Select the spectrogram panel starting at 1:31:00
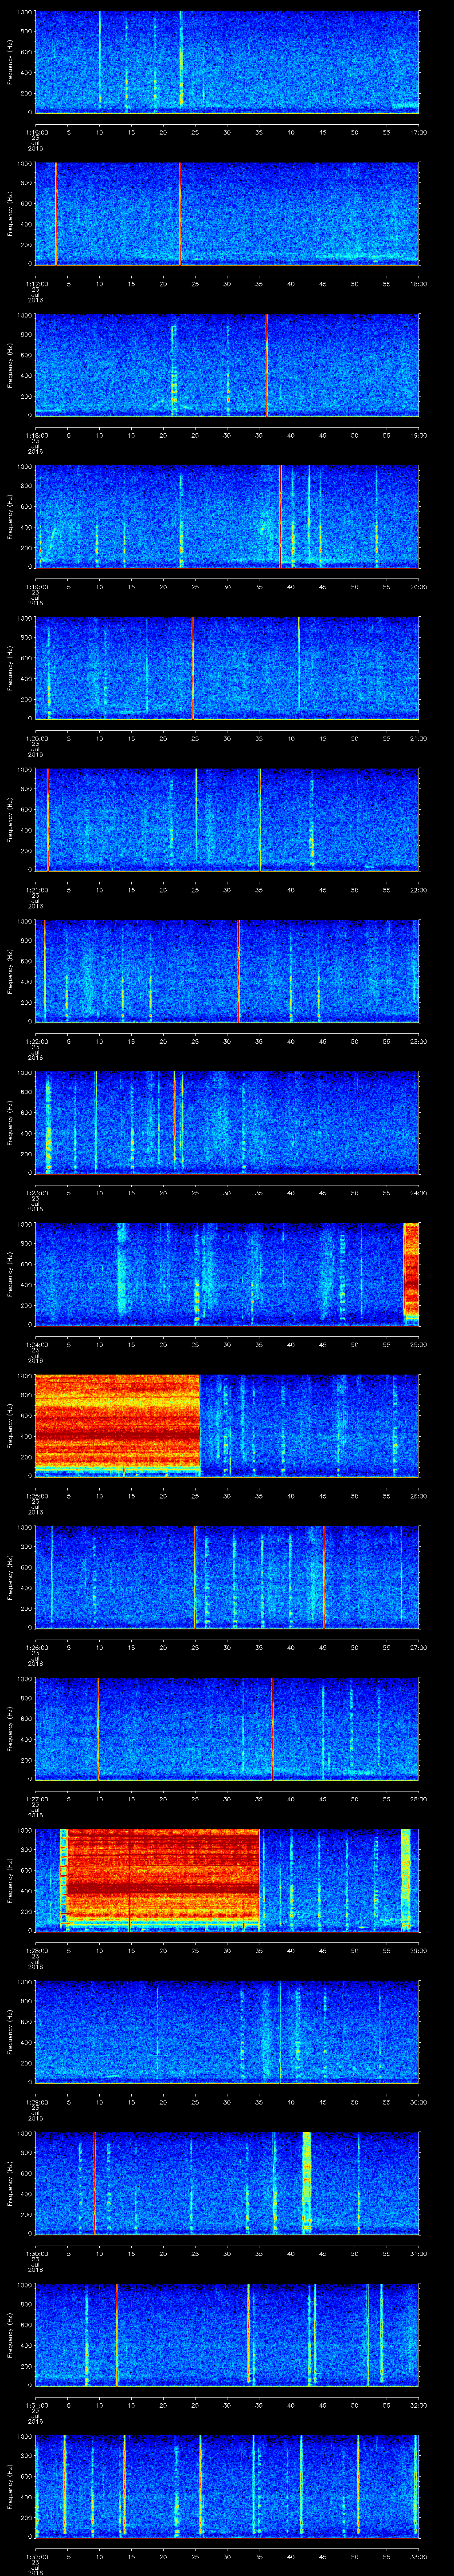This screenshot has width=454, height=2576. [227, 2335]
